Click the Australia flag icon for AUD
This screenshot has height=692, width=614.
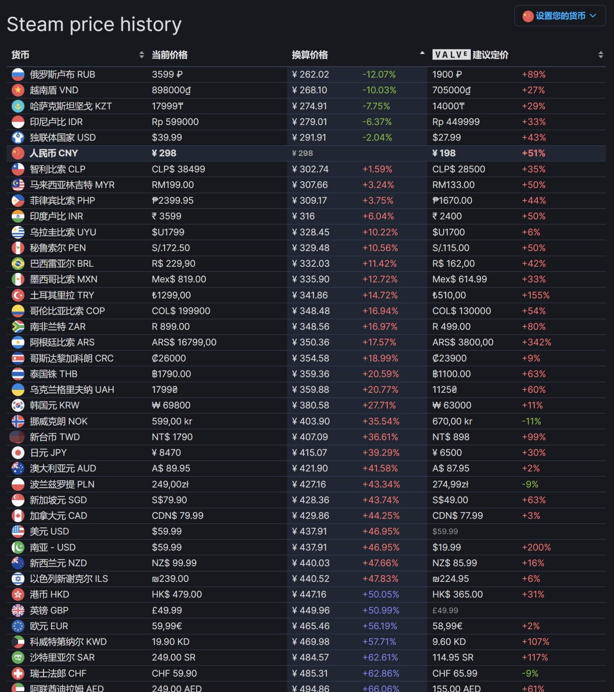coord(18,468)
